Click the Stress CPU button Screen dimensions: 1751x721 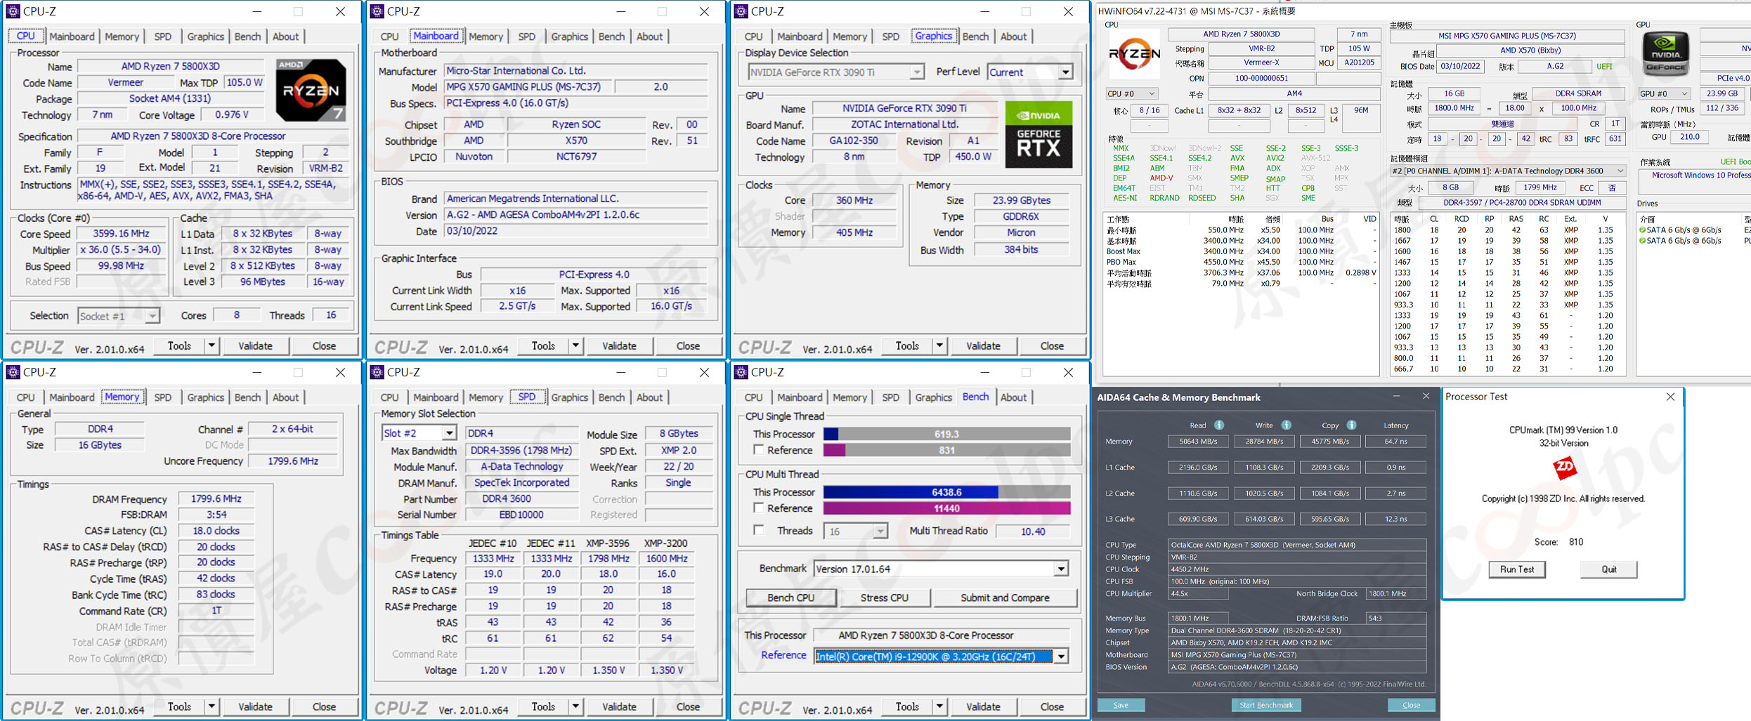pos(884,597)
